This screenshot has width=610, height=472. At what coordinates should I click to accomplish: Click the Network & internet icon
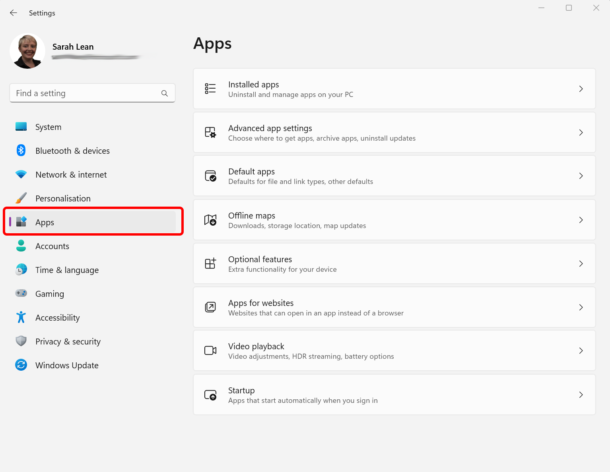(21, 174)
